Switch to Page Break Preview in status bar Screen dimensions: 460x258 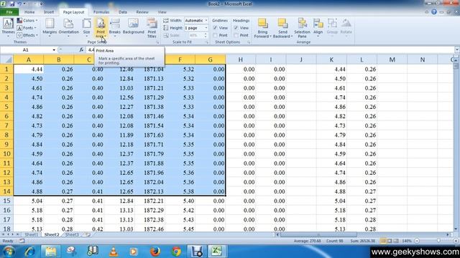[x=396, y=241]
